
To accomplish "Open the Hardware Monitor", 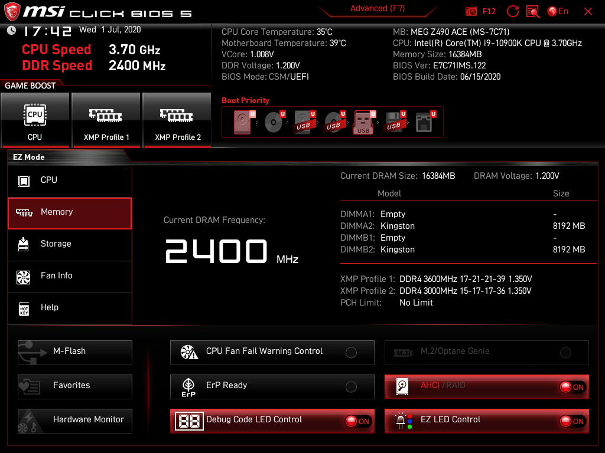I will click(x=74, y=420).
